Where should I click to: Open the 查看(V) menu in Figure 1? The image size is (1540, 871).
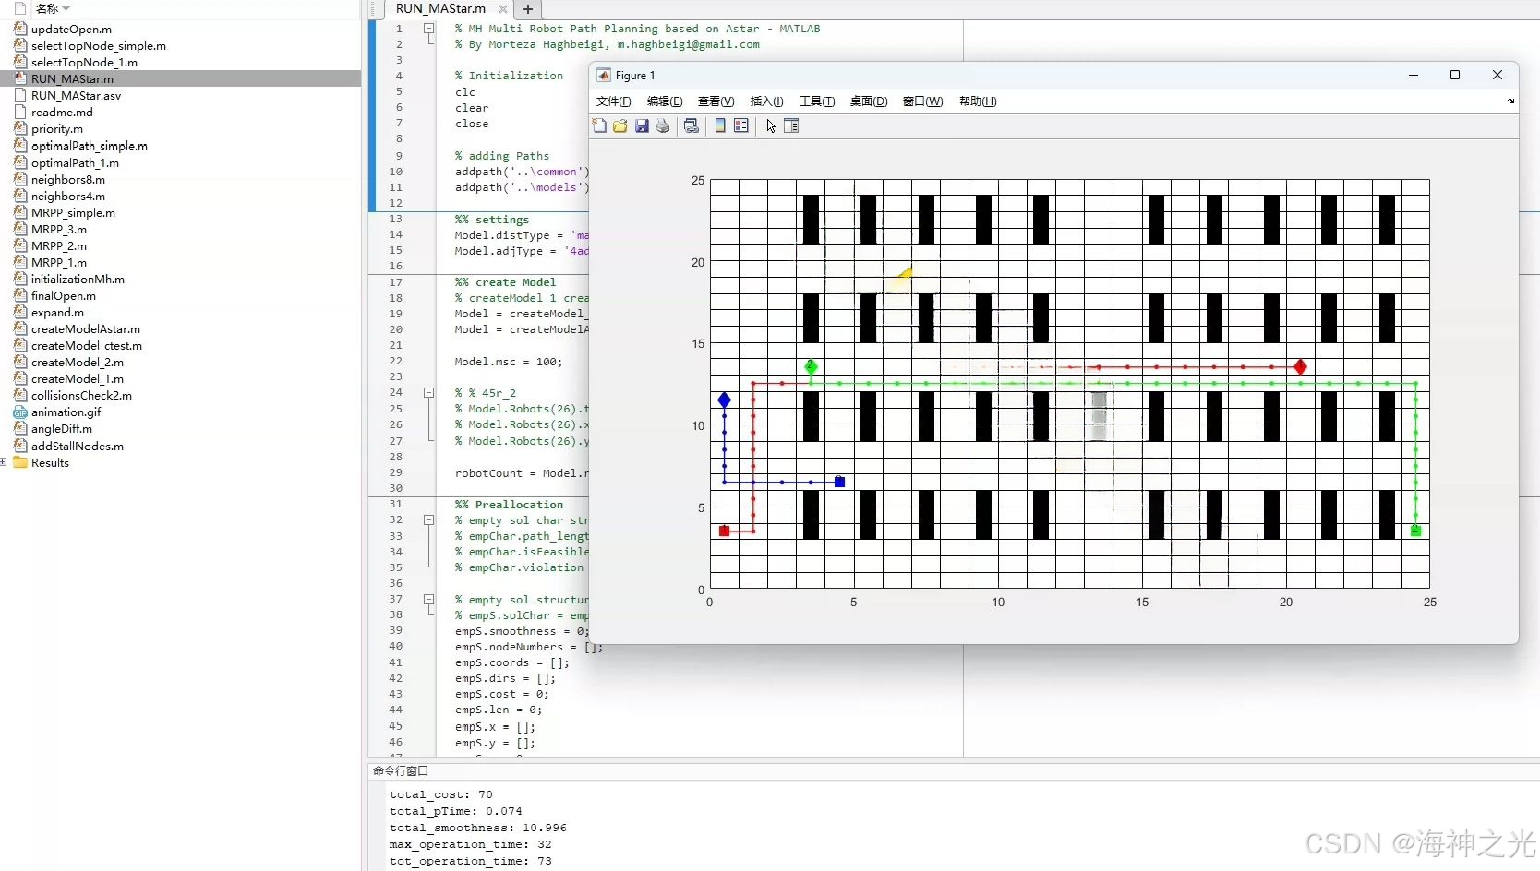pos(716,101)
